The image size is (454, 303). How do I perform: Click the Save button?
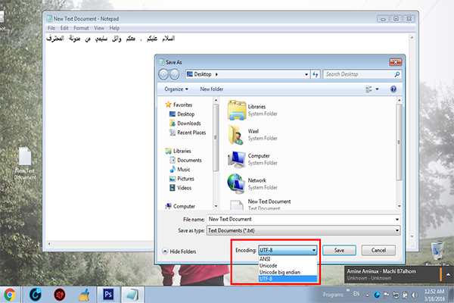tap(340, 250)
